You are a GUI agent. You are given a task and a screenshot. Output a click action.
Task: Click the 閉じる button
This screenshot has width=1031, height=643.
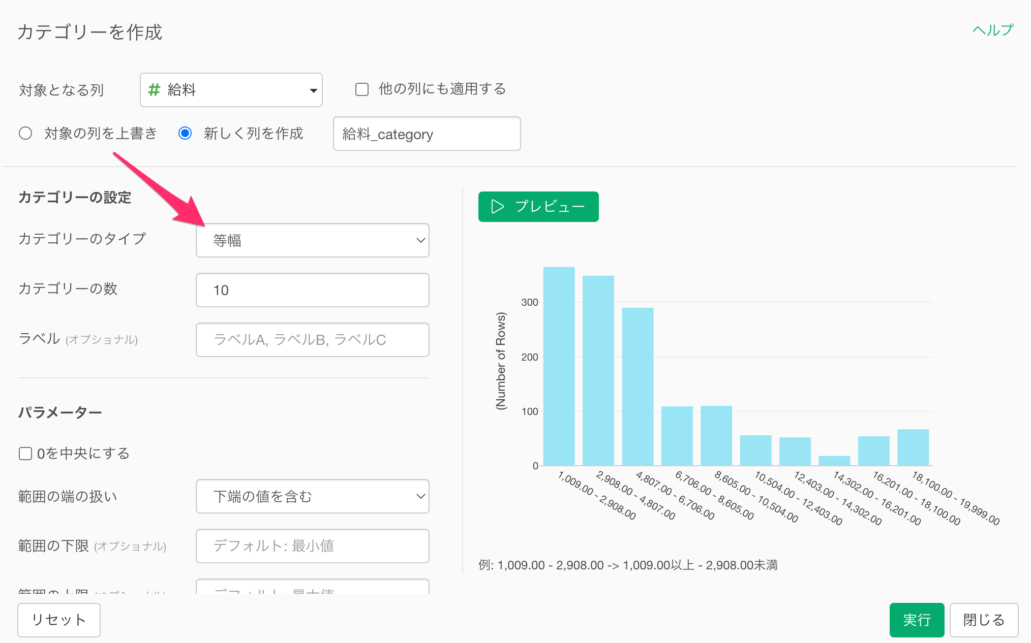point(984,620)
